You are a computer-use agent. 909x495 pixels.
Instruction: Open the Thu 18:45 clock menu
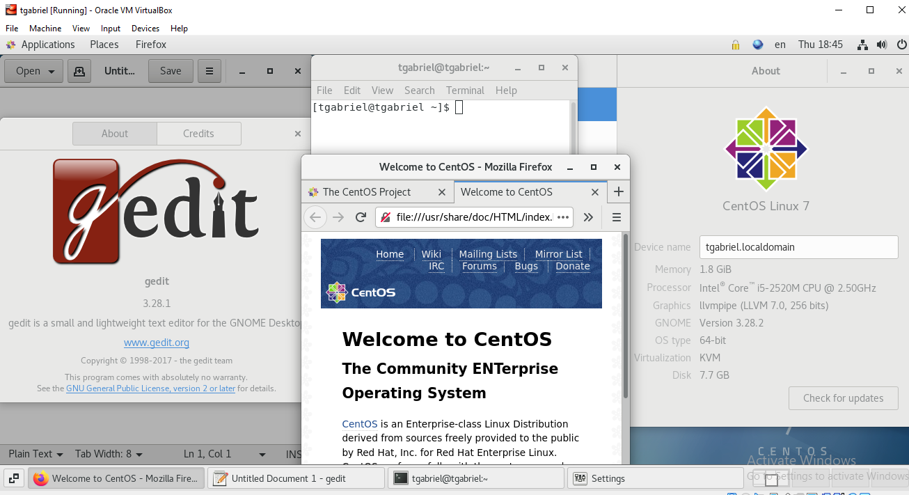pos(821,45)
